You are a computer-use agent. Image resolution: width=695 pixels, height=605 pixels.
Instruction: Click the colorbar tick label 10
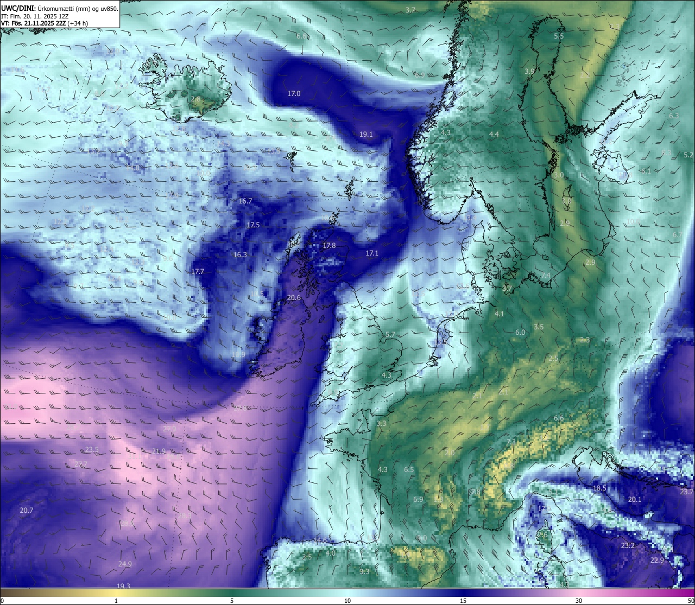(x=347, y=601)
